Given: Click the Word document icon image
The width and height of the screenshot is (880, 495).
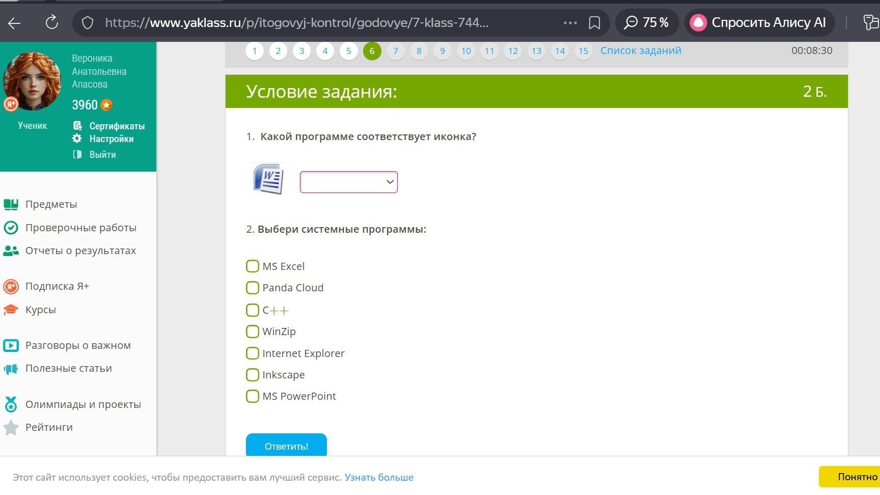Looking at the screenshot, I should (x=268, y=179).
